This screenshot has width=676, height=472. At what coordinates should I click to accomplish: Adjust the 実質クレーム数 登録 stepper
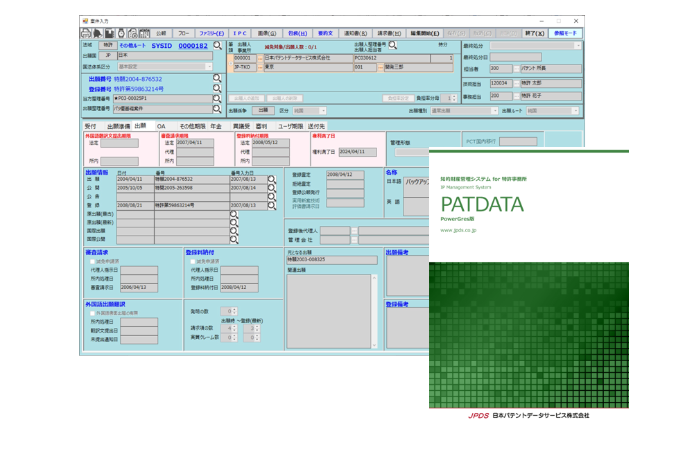click(257, 338)
